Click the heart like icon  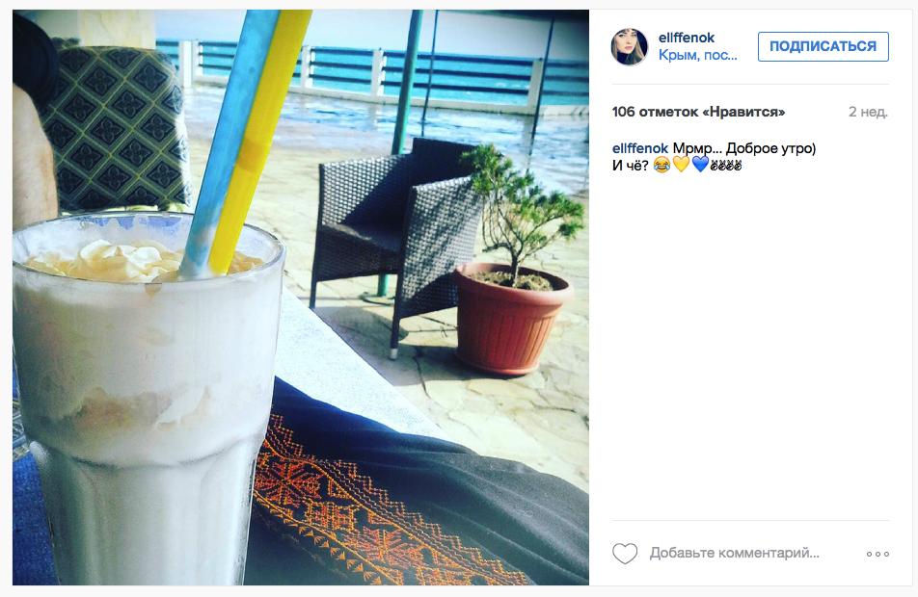coord(625,553)
